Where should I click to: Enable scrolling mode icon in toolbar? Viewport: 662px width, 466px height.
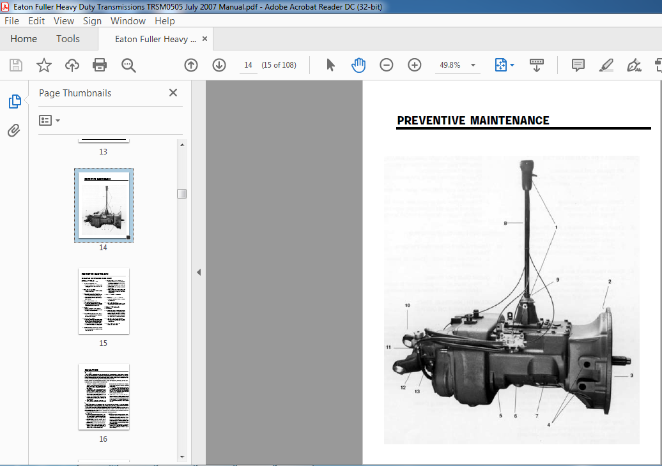point(537,65)
